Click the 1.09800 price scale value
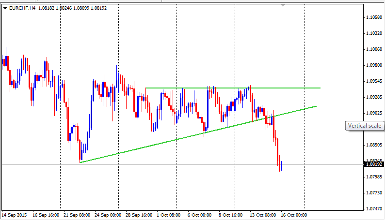Image resolution: width=385 pixels, height=220 pixels. pyautogui.click(x=374, y=65)
